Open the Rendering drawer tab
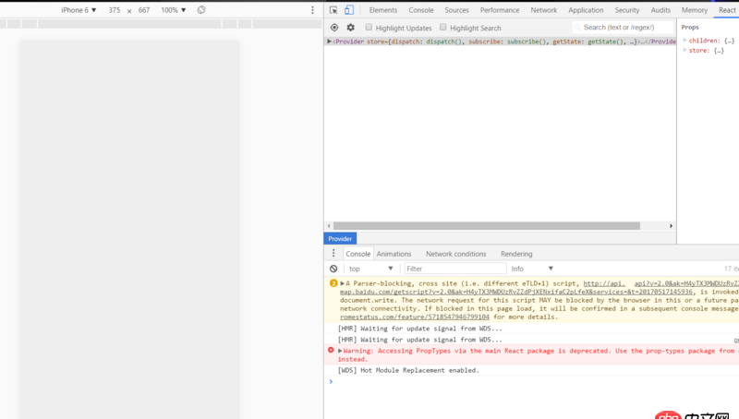Image resolution: width=739 pixels, height=419 pixels. (516, 254)
